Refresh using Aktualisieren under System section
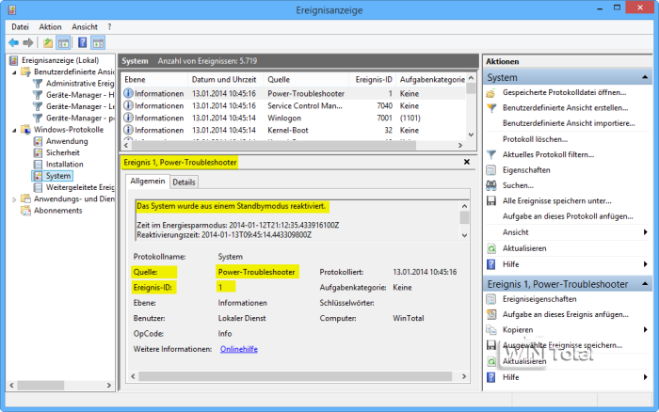The height and width of the screenshot is (412, 659). point(523,247)
